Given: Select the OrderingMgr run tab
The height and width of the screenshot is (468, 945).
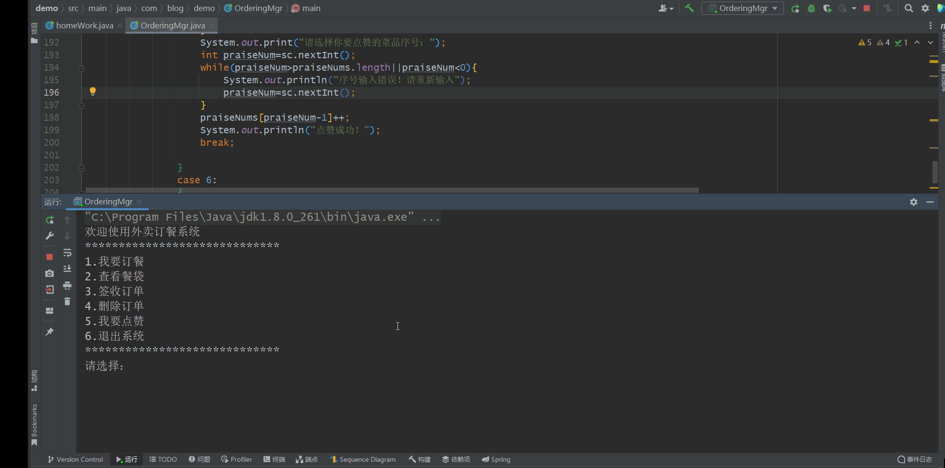Looking at the screenshot, I should [x=108, y=202].
